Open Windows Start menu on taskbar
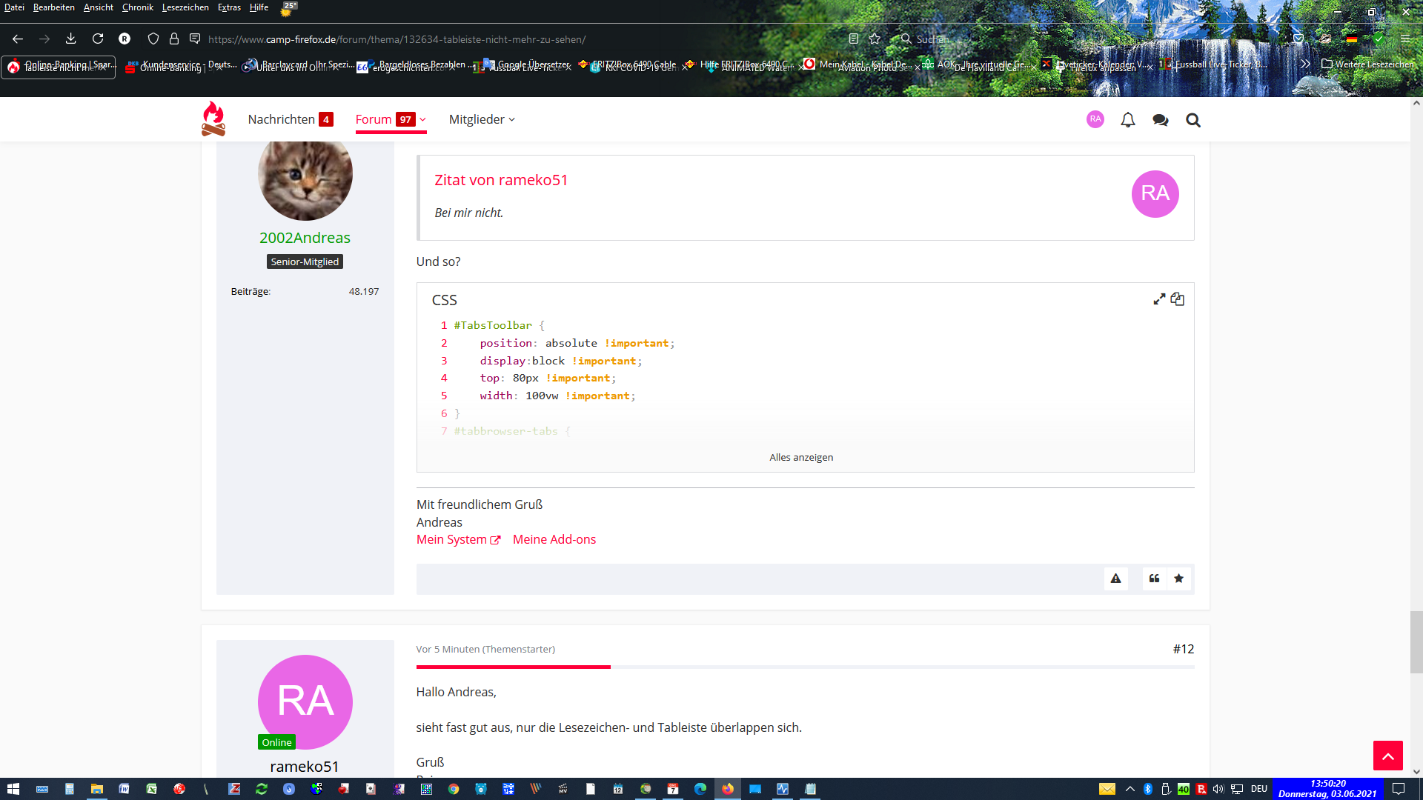 pyautogui.click(x=13, y=789)
